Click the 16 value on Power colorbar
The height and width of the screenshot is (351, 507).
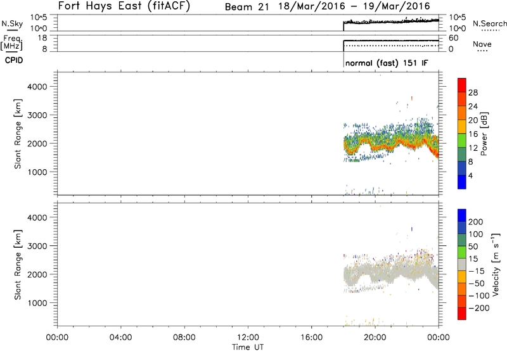pos(473,134)
